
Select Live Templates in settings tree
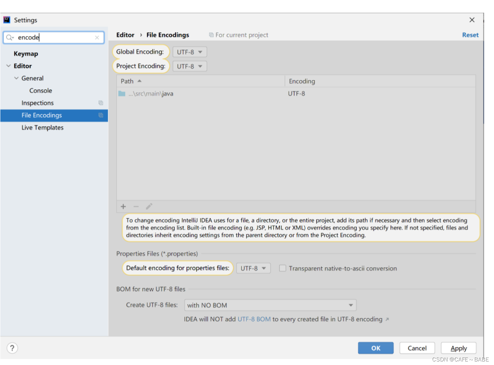(42, 128)
